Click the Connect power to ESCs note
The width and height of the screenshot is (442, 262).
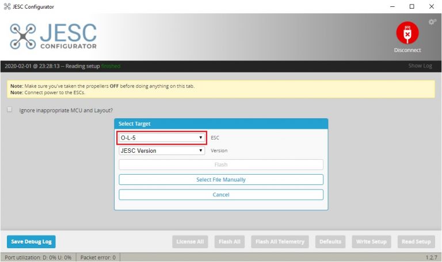(x=48, y=93)
